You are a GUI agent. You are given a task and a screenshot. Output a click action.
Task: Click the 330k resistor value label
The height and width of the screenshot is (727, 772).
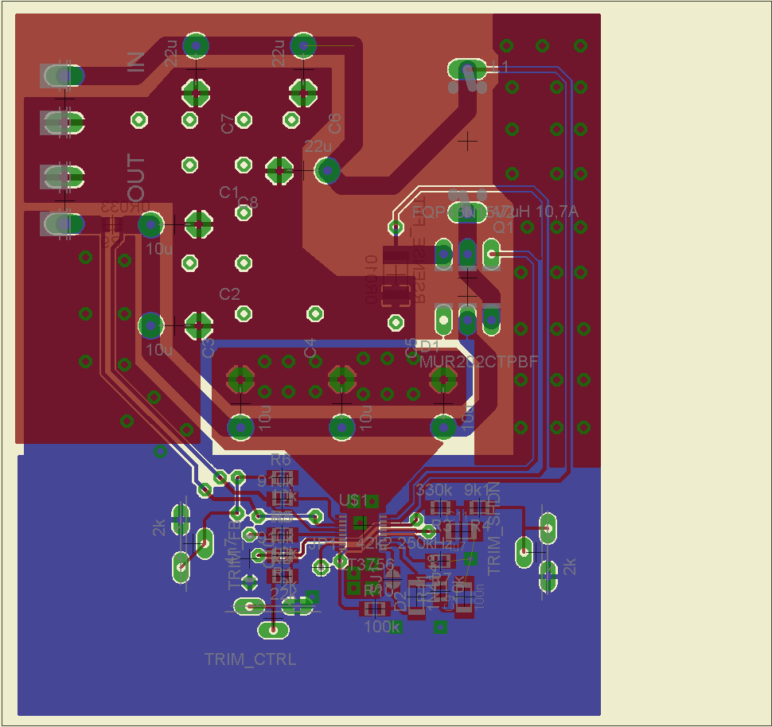[x=434, y=490]
